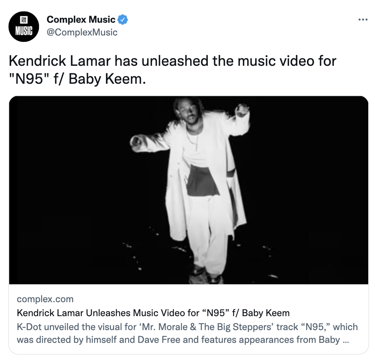Image resolution: width=375 pixels, height=362 pixels.
Task: Open the three-dot more options menu
Action: 363,20
